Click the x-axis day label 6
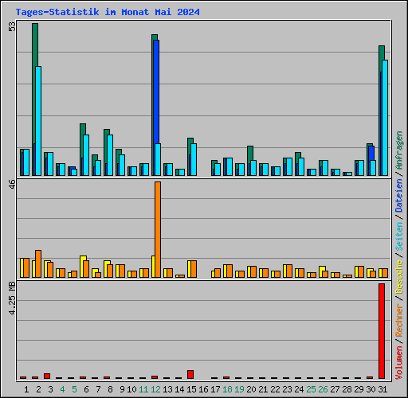Viewport: 408px width, 398px height. pos(86,389)
